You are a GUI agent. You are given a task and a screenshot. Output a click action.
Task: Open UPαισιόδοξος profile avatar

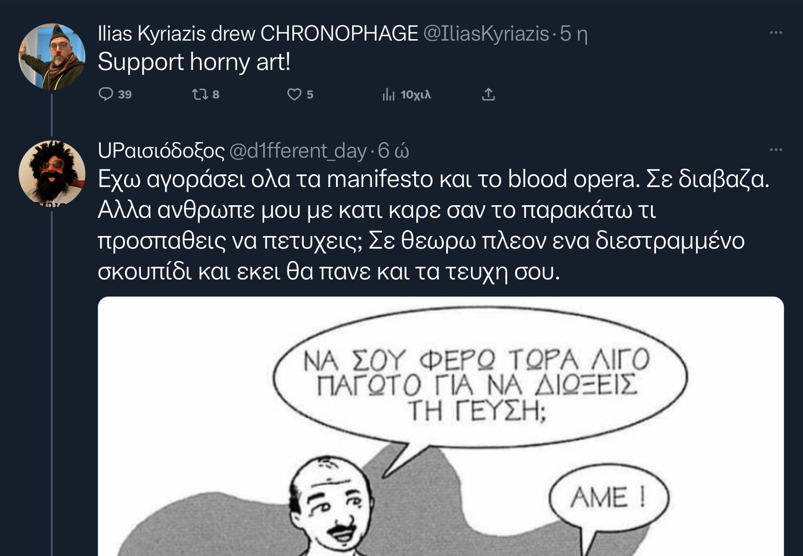(52, 174)
